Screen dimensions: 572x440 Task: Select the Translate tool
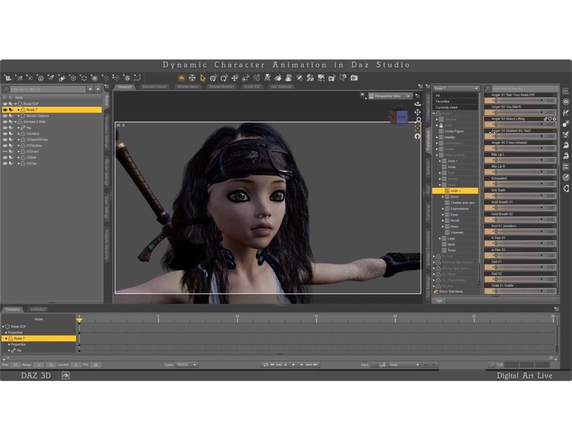point(235,78)
